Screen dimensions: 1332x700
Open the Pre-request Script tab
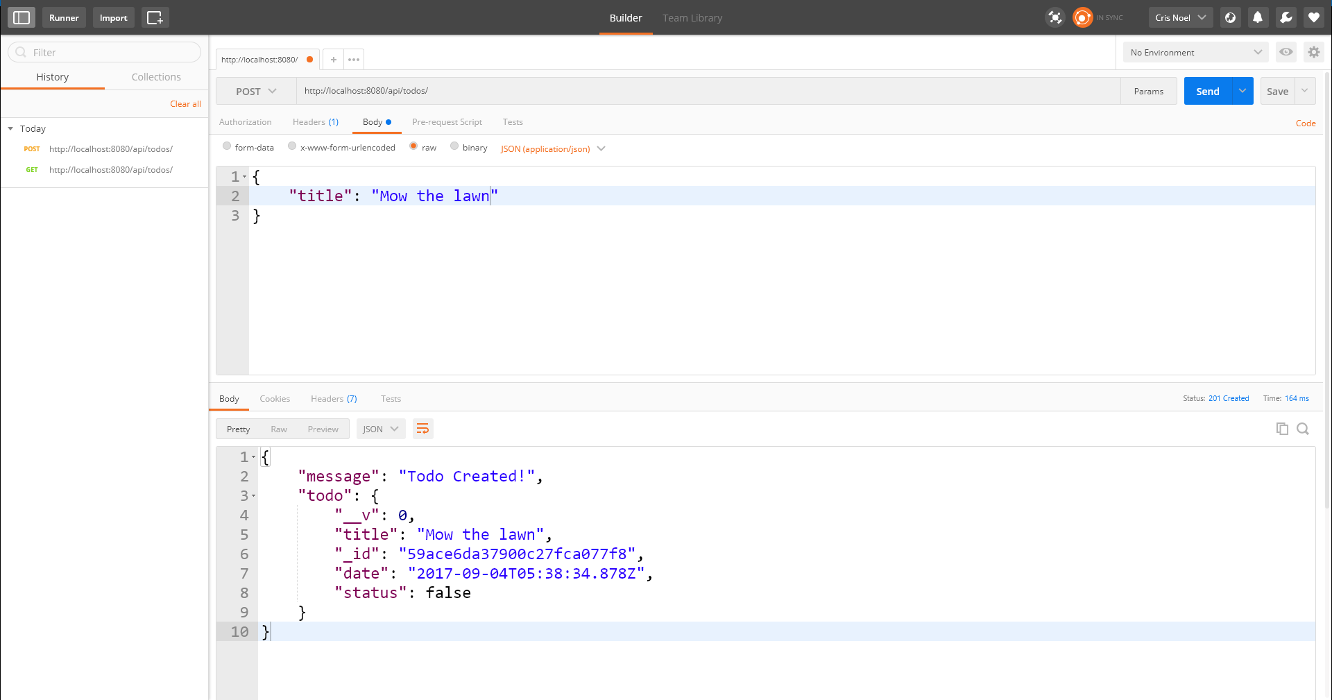click(447, 122)
